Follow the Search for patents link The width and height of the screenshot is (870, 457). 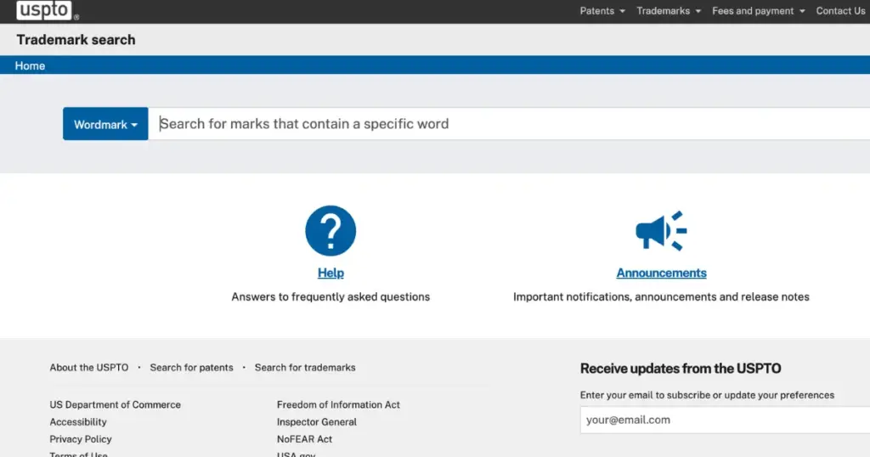point(191,368)
